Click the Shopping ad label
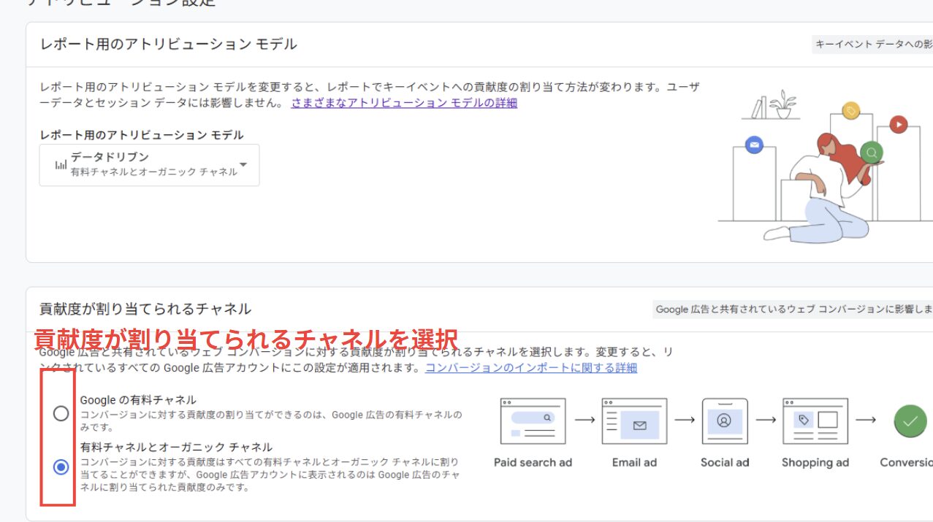The width and height of the screenshot is (933, 522). point(815,463)
